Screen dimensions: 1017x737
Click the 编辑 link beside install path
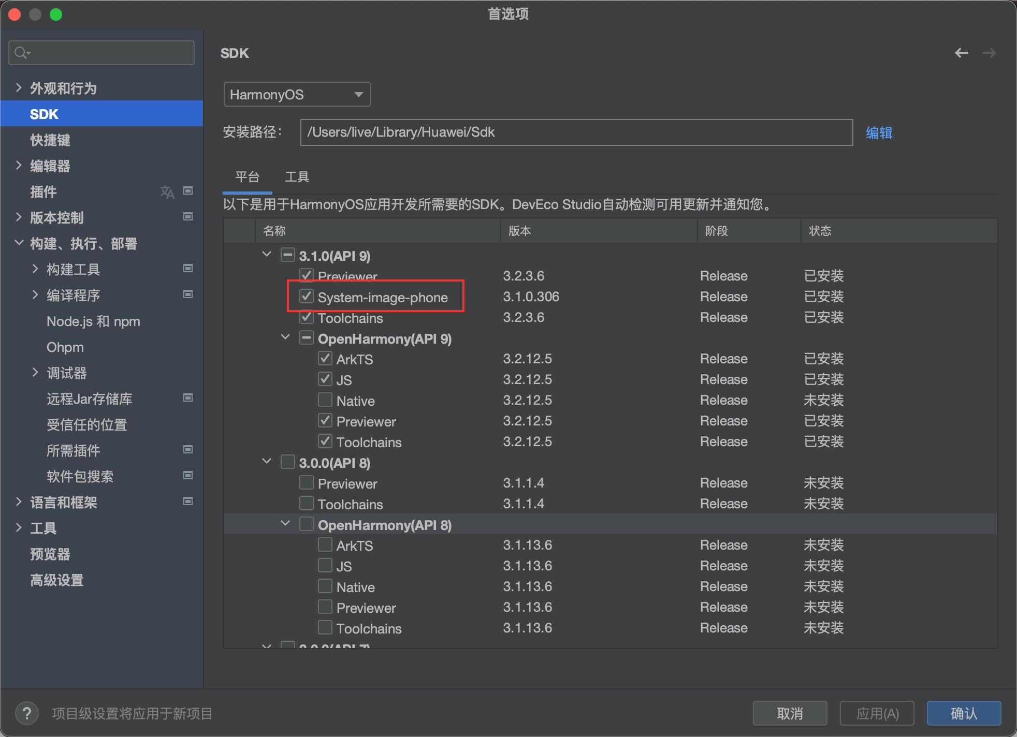click(x=879, y=133)
